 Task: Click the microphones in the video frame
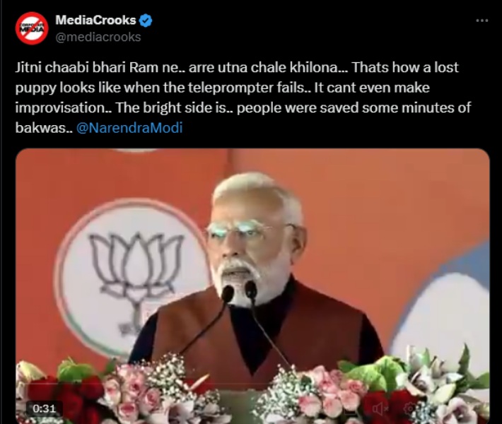240,293
